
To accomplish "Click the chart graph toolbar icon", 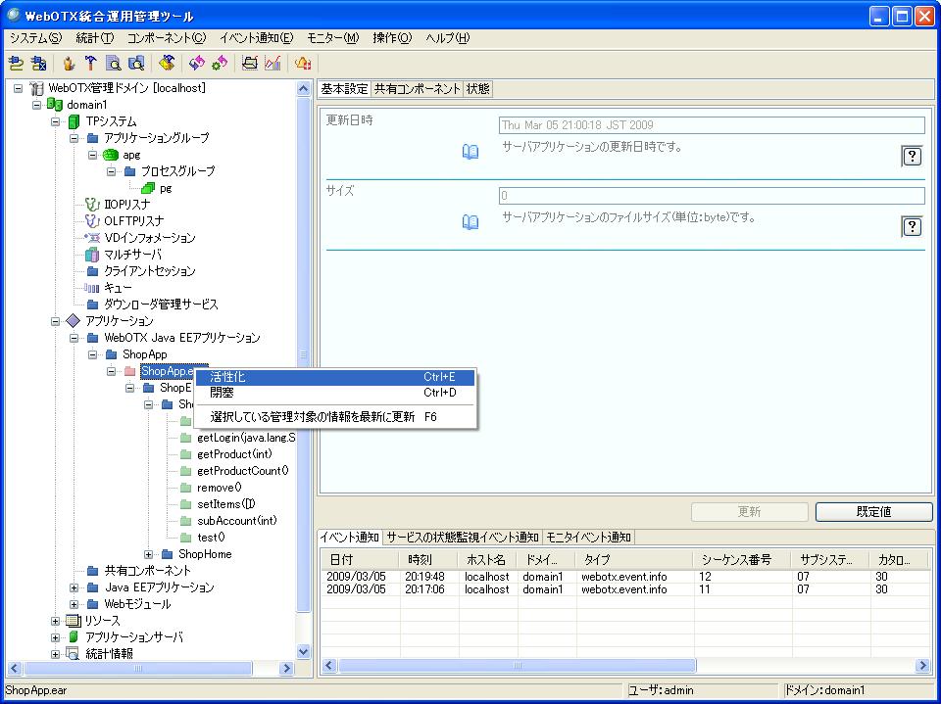I will [x=272, y=64].
